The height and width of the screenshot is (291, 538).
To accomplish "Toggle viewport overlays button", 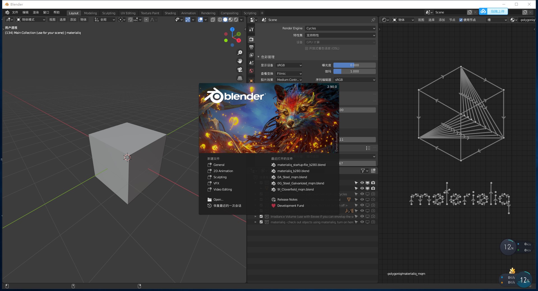I will coord(200,20).
